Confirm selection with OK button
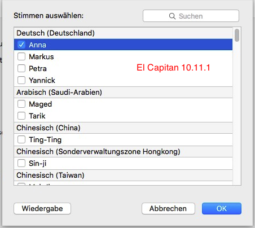This screenshot has height=228, width=255. point(222,208)
